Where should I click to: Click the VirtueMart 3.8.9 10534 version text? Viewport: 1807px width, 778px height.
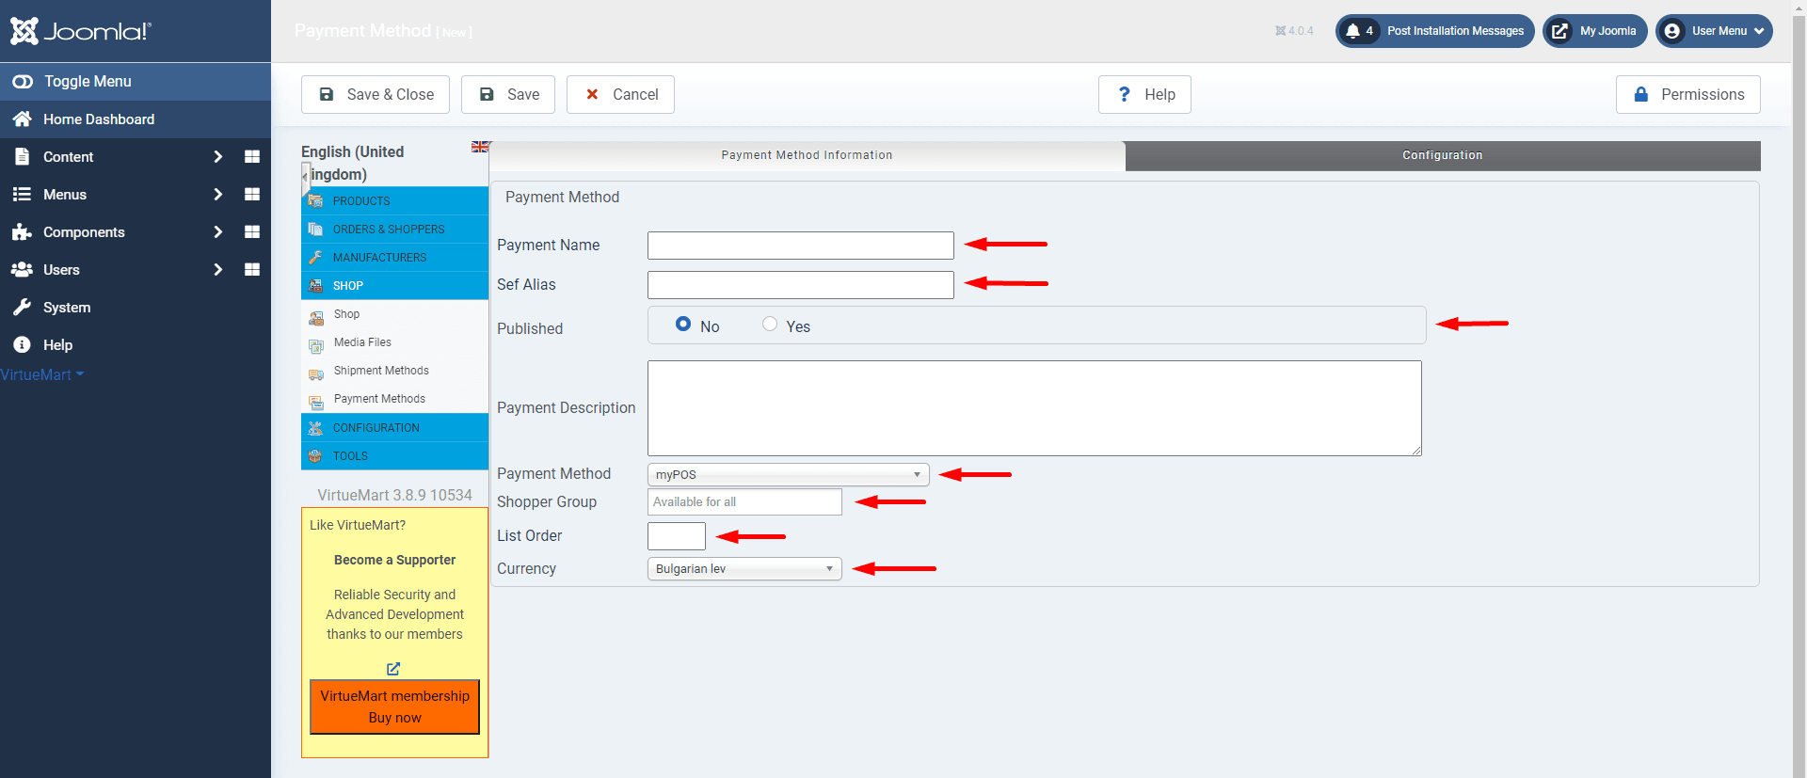pos(394,495)
